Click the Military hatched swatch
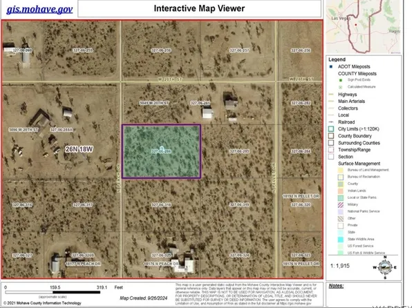412x308 pixels. 341,205
